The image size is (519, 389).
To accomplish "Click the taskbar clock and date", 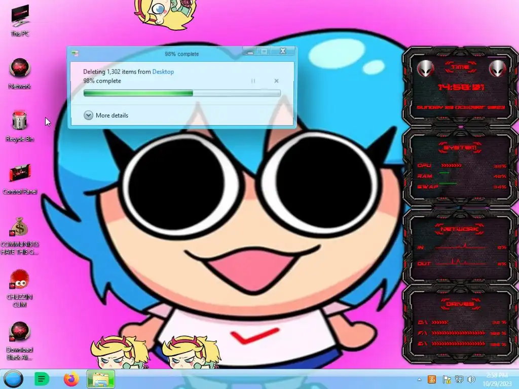I will [497, 379].
